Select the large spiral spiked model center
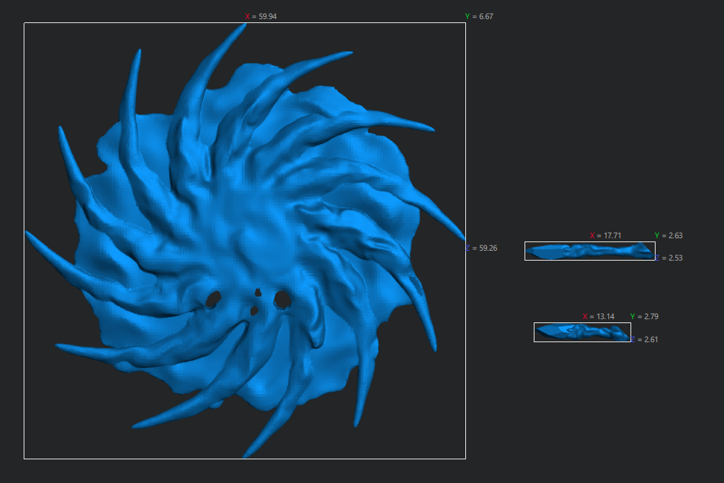724x483 pixels. pos(245,240)
